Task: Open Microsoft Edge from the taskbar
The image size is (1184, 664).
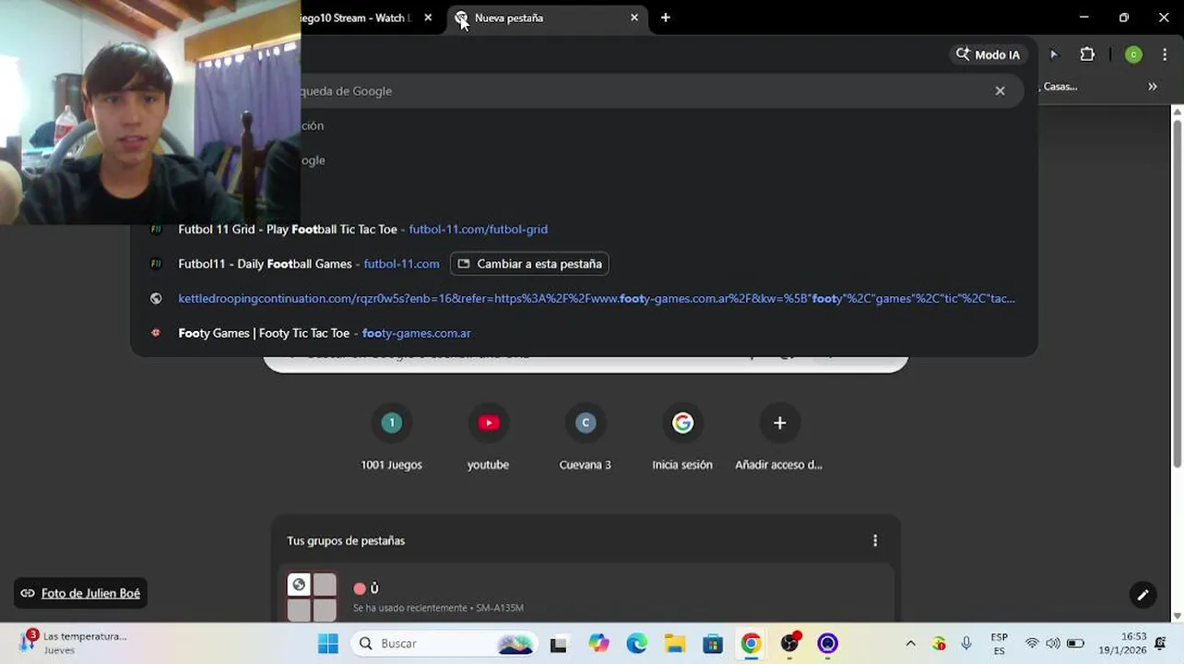Action: click(x=636, y=644)
